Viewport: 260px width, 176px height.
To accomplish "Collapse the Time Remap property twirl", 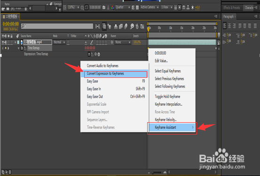I will pyautogui.click(x=19, y=49).
